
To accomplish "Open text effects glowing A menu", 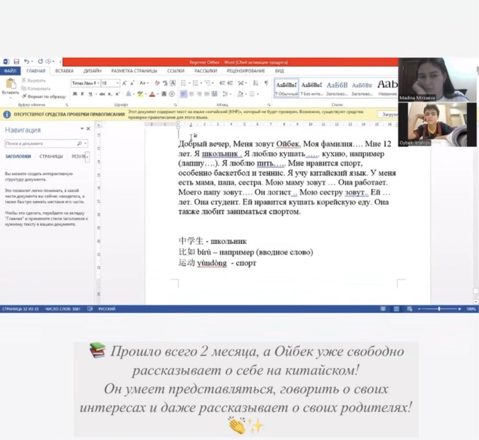I will (128, 94).
